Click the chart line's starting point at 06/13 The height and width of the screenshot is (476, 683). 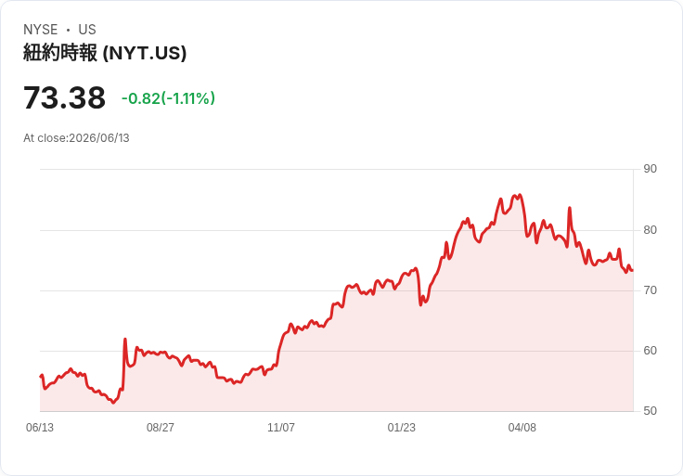click(41, 377)
